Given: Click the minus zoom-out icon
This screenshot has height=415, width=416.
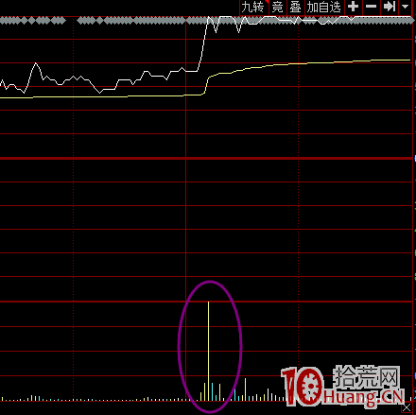Looking at the screenshot, I should click(x=371, y=7).
